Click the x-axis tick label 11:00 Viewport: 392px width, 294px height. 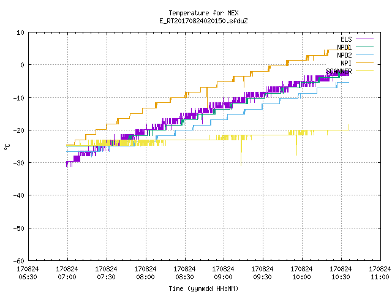[x=380, y=277]
